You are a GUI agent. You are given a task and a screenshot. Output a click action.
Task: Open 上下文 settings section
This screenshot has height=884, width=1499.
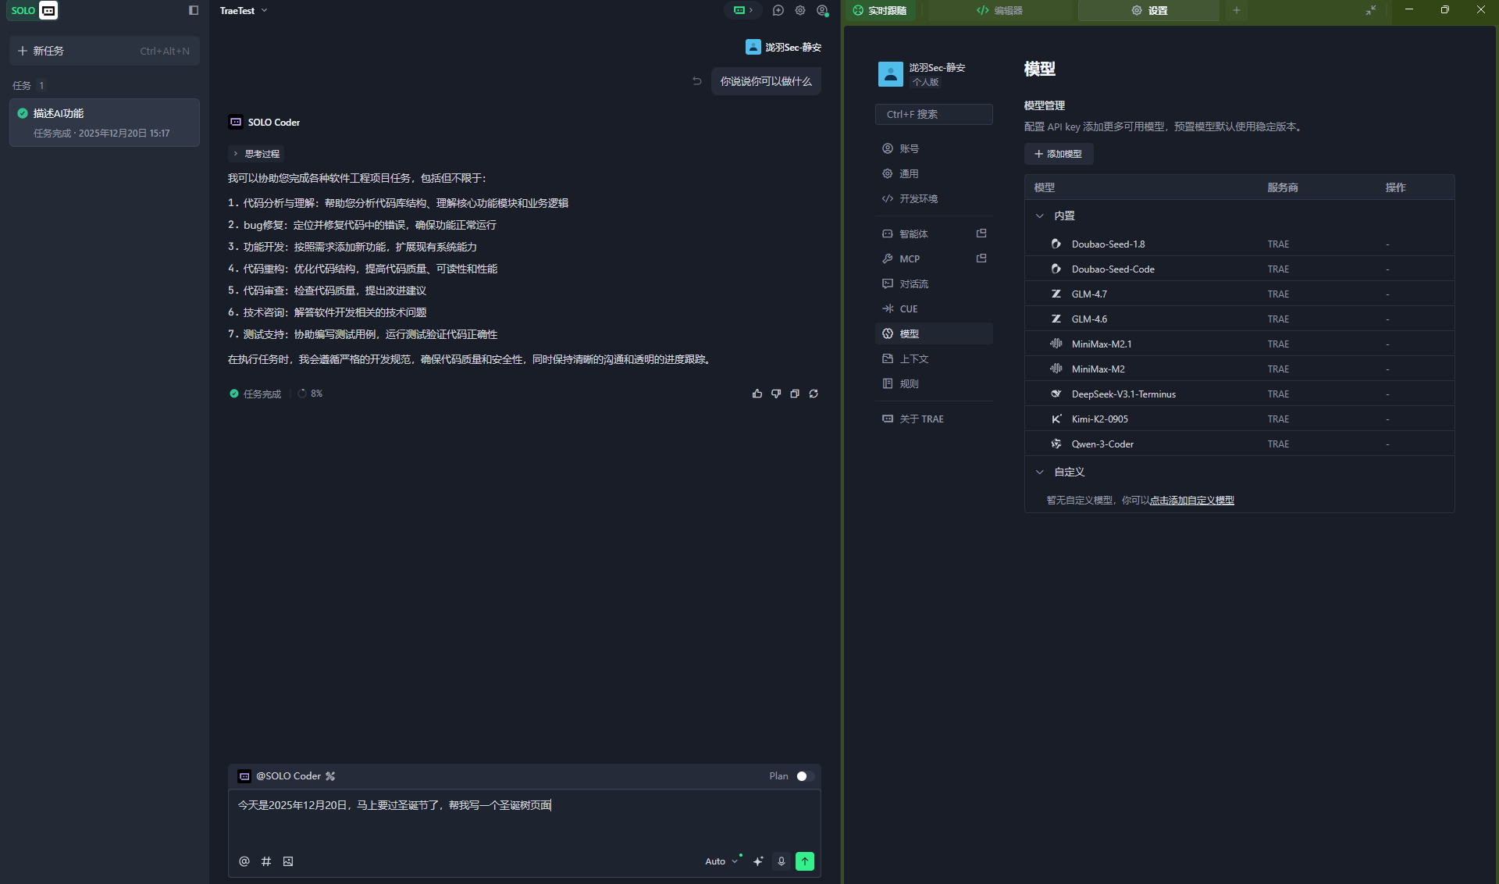click(x=934, y=358)
